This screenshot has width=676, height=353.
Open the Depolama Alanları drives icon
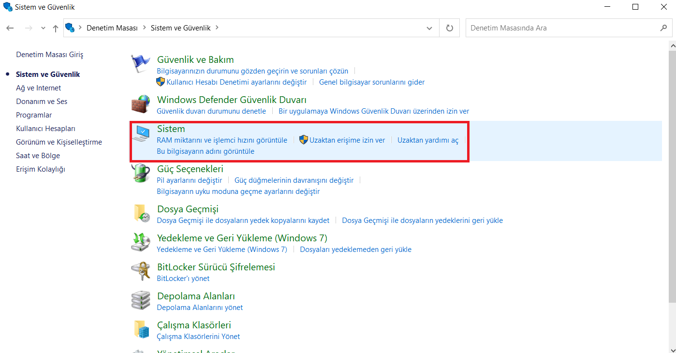click(x=141, y=301)
